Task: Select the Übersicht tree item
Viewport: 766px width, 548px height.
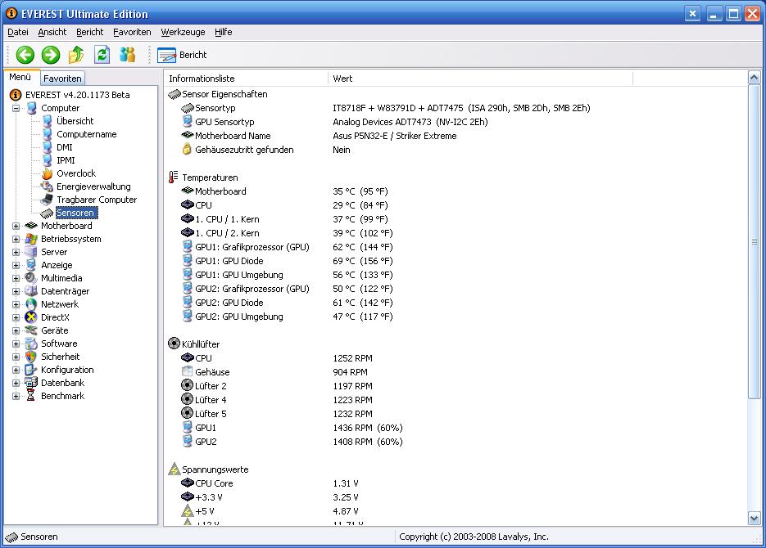Action: click(x=75, y=121)
